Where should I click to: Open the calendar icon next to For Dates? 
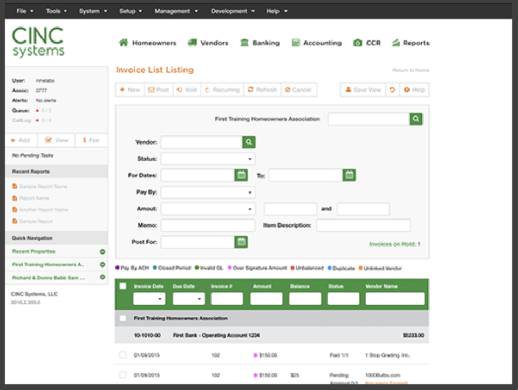(240, 175)
